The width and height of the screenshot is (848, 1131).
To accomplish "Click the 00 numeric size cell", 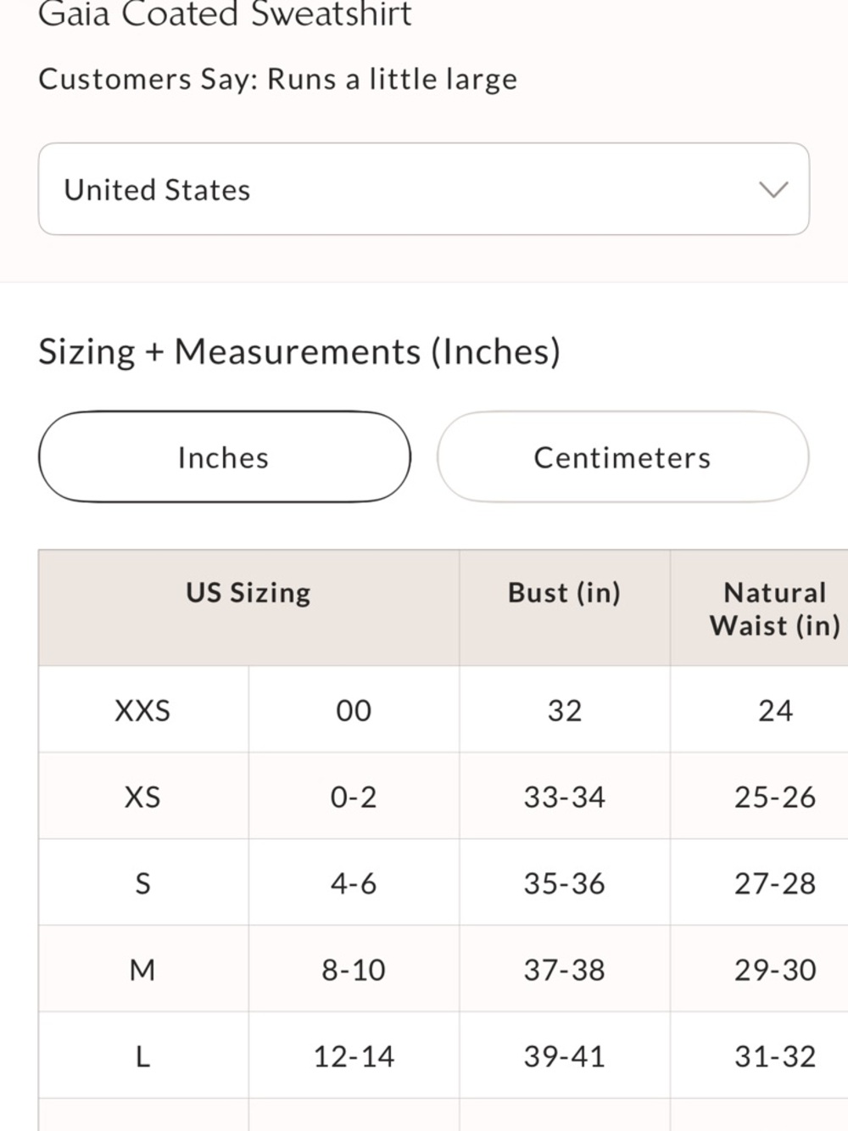I will coord(354,710).
